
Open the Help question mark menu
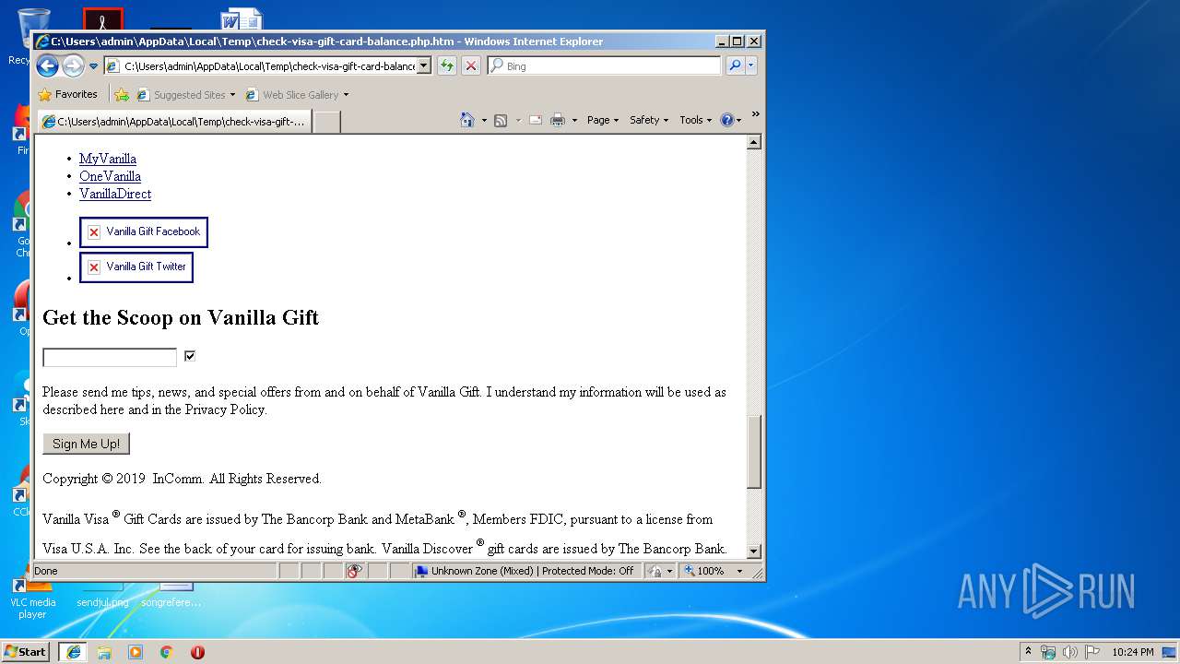[x=731, y=120]
